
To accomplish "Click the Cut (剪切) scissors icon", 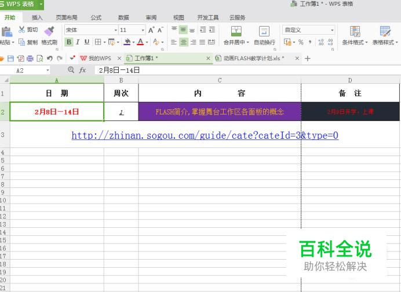I will click(22, 29).
